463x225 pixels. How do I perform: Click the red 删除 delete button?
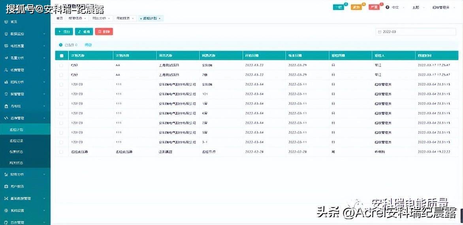(104, 32)
